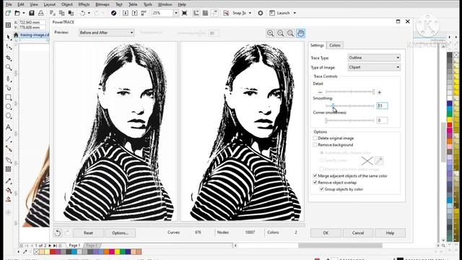
Task: Select the Freehand tool in the toolbox
Action: point(9,79)
